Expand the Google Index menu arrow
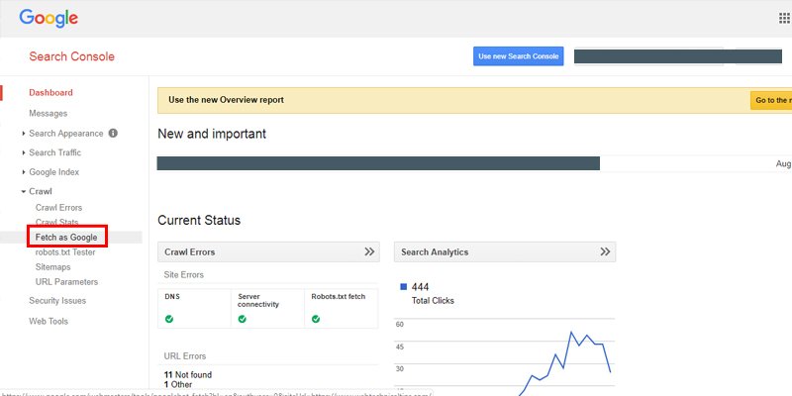The height and width of the screenshot is (396, 792). tap(24, 172)
